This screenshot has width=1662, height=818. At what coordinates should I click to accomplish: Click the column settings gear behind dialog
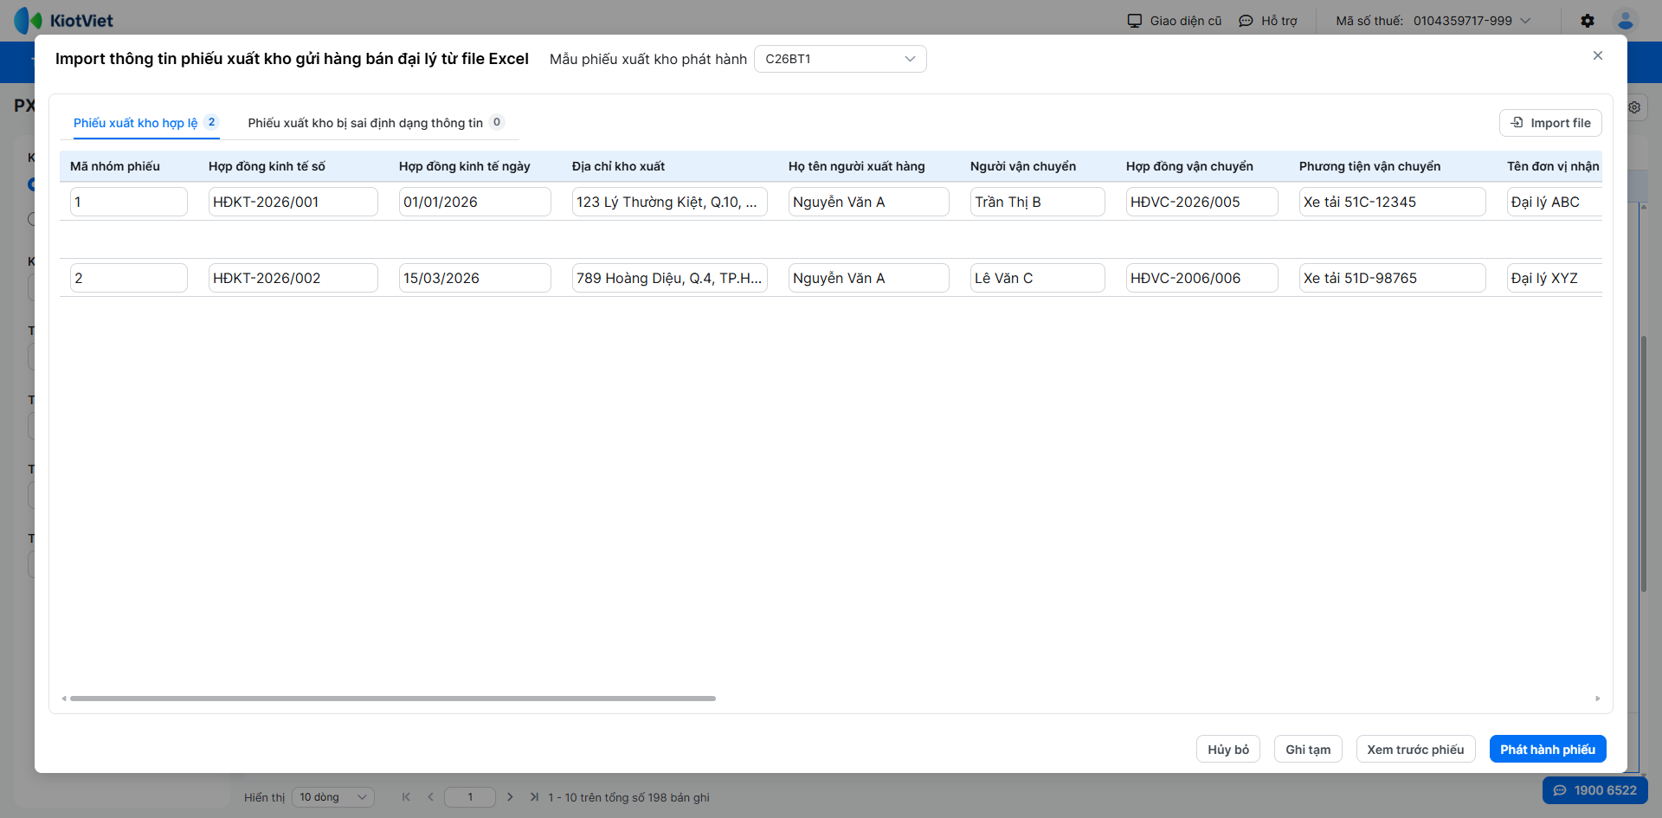(x=1634, y=107)
